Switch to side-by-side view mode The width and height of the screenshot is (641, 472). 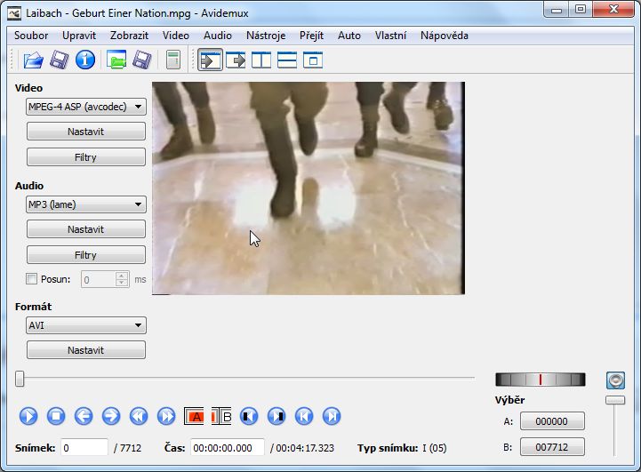(x=261, y=60)
